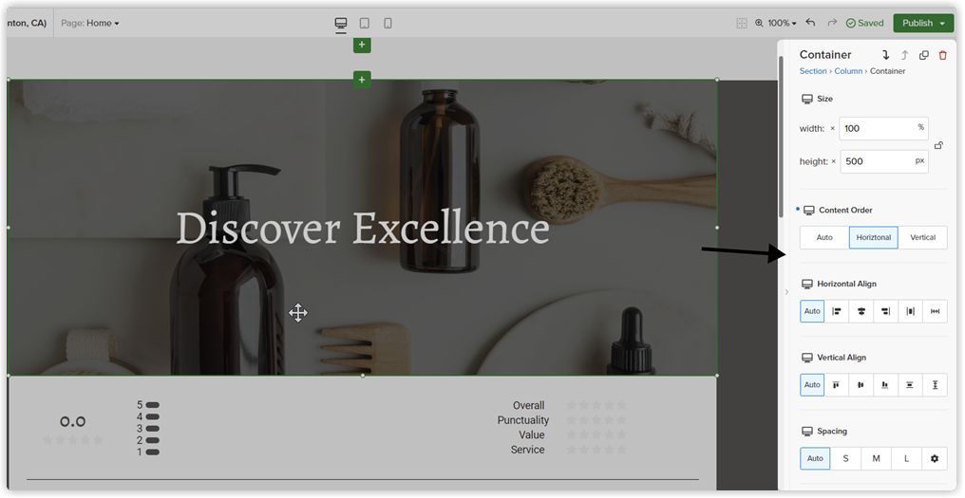The image size is (965, 498).
Task: Click the Overall rating label
Action: [x=529, y=406]
